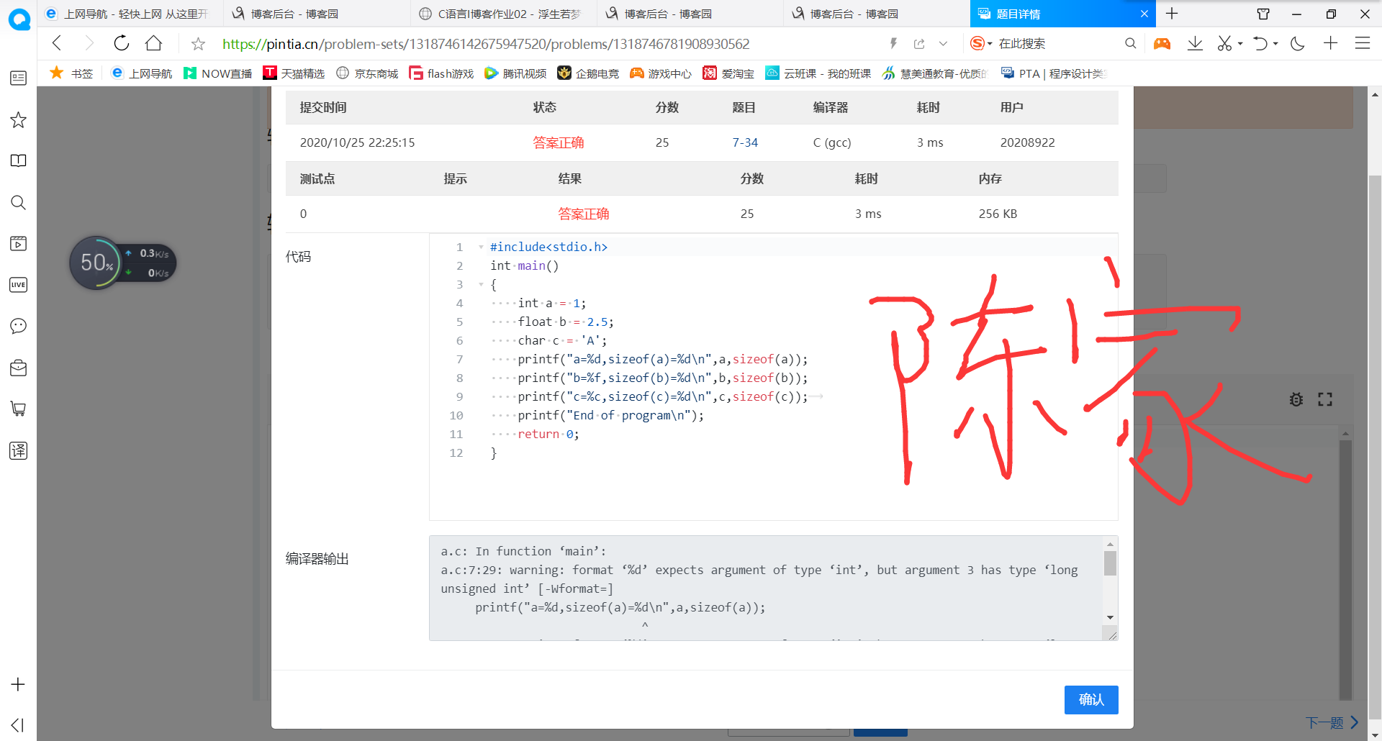
Task: Open NOW直播 bookmark
Action: [x=218, y=73]
